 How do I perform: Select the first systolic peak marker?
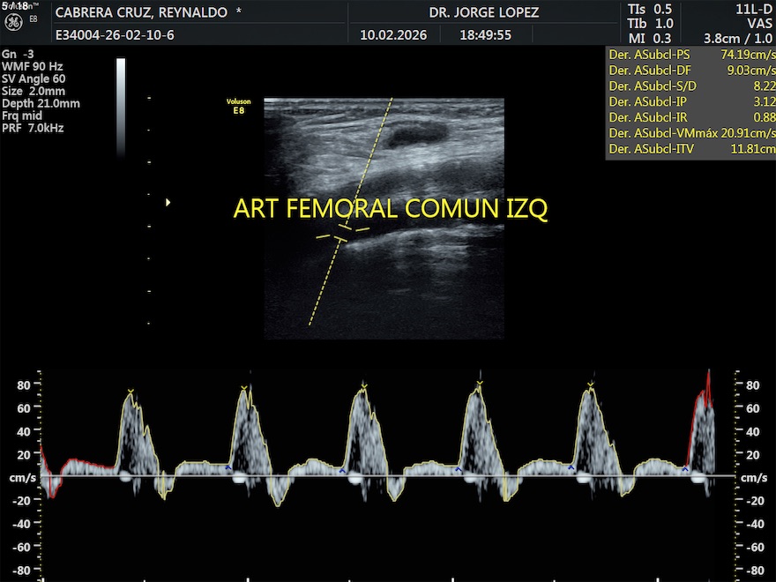tap(131, 391)
